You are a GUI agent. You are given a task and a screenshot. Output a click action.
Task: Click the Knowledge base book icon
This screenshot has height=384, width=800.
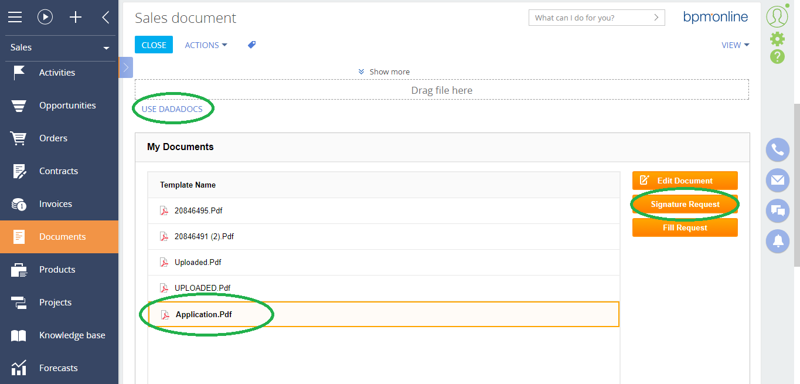[19, 336]
